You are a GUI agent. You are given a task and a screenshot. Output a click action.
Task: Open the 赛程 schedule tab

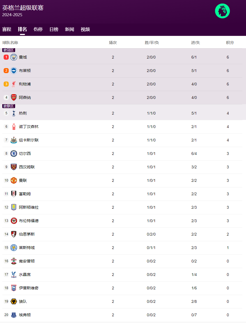(x=7, y=29)
